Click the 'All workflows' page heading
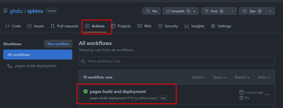Viewport: 283px width, 108px height. 95,43
